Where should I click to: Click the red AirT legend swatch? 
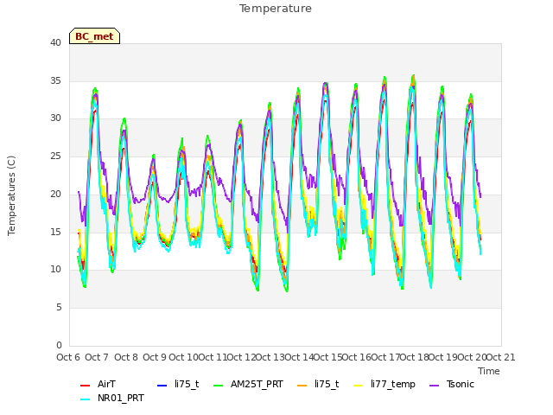point(85,385)
